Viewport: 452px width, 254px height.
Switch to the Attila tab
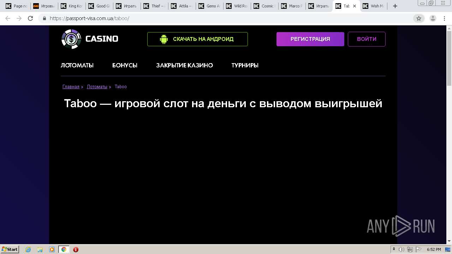182,6
